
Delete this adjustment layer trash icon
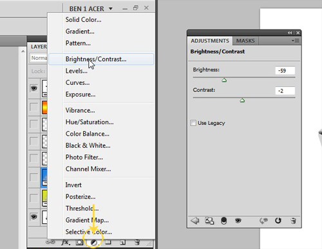point(293,221)
